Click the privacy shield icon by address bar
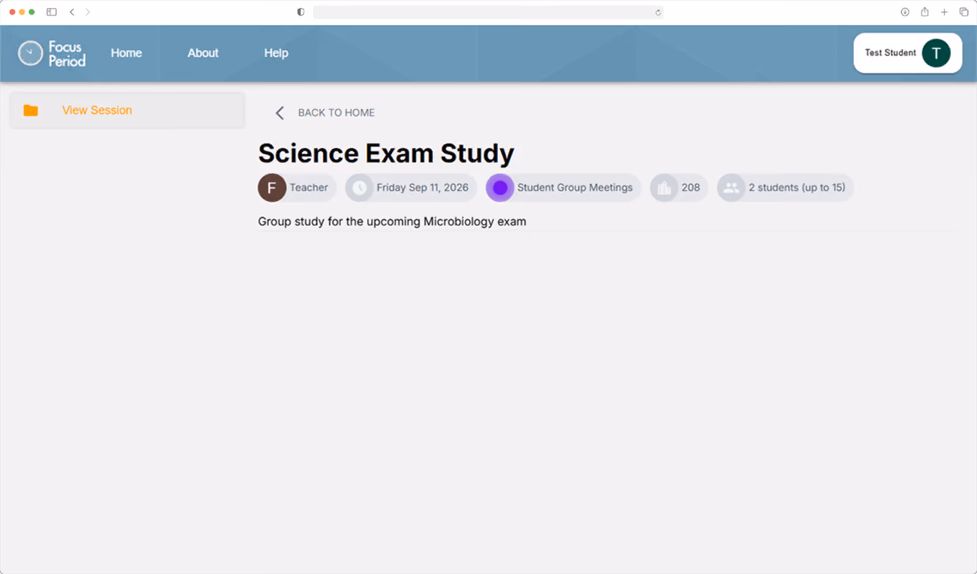Viewport: 977px width, 574px height. [x=301, y=12]
